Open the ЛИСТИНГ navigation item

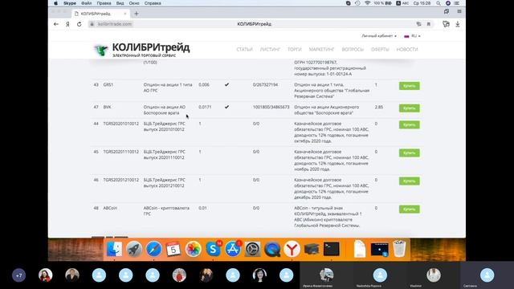pos(270,50)
